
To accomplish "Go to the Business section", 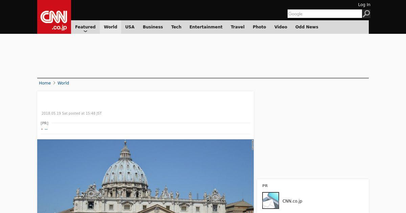I will click(x=153, y=27).
